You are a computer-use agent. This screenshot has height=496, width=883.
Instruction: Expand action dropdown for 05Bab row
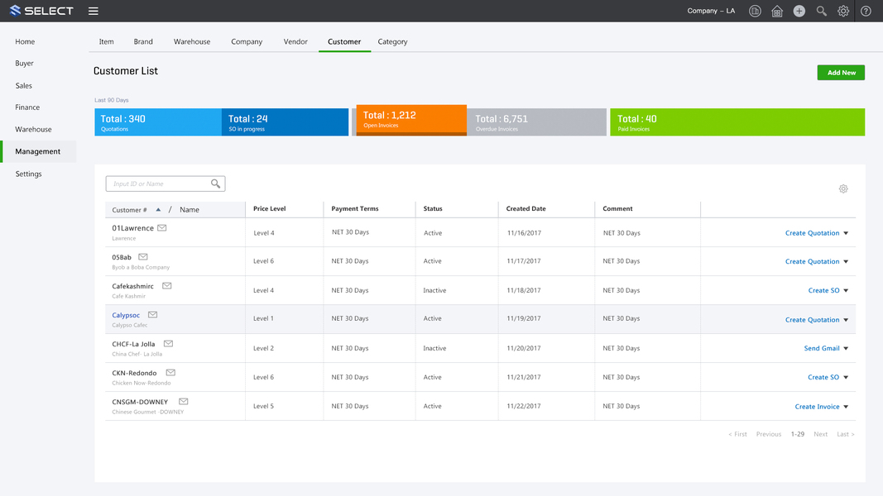846,261
